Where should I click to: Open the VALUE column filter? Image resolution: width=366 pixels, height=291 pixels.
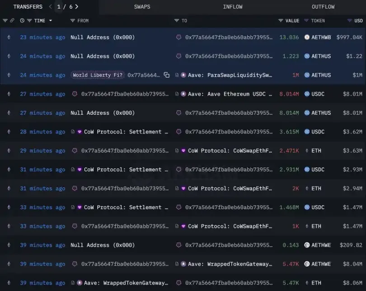pos(281,21)
